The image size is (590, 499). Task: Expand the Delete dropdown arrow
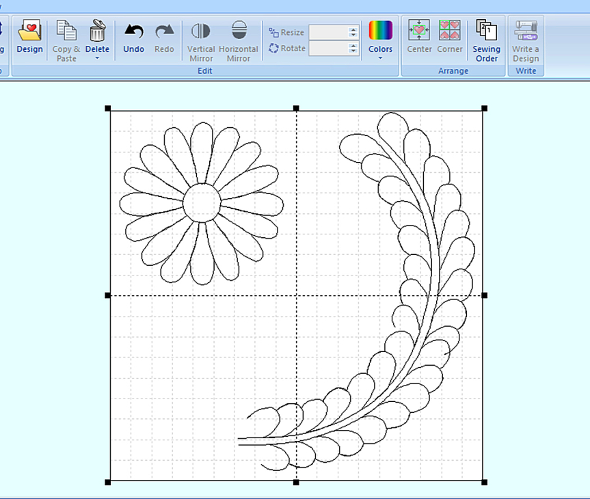pos(97,58)
